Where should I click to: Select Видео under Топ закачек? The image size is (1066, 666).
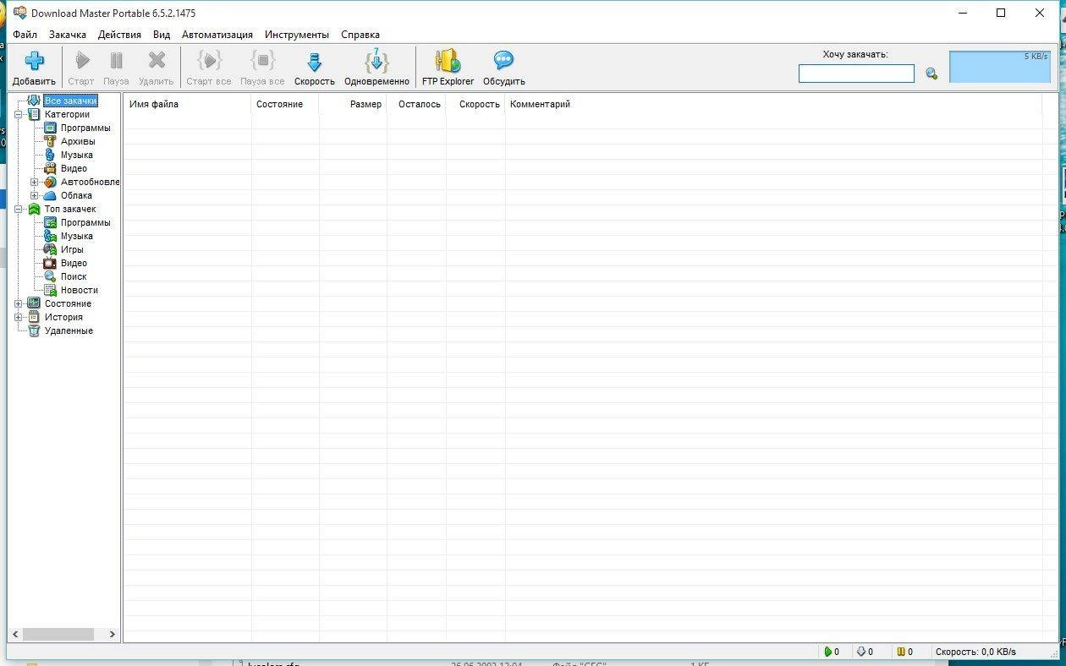[74, 263]
